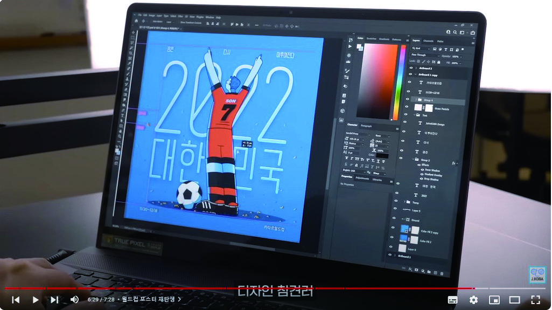
Task: Filter layers by shape layer icon
Action: coord(451,50)
